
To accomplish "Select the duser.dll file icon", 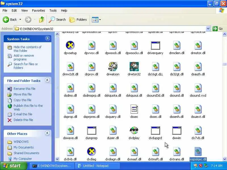I will click(x=113, y=130).
